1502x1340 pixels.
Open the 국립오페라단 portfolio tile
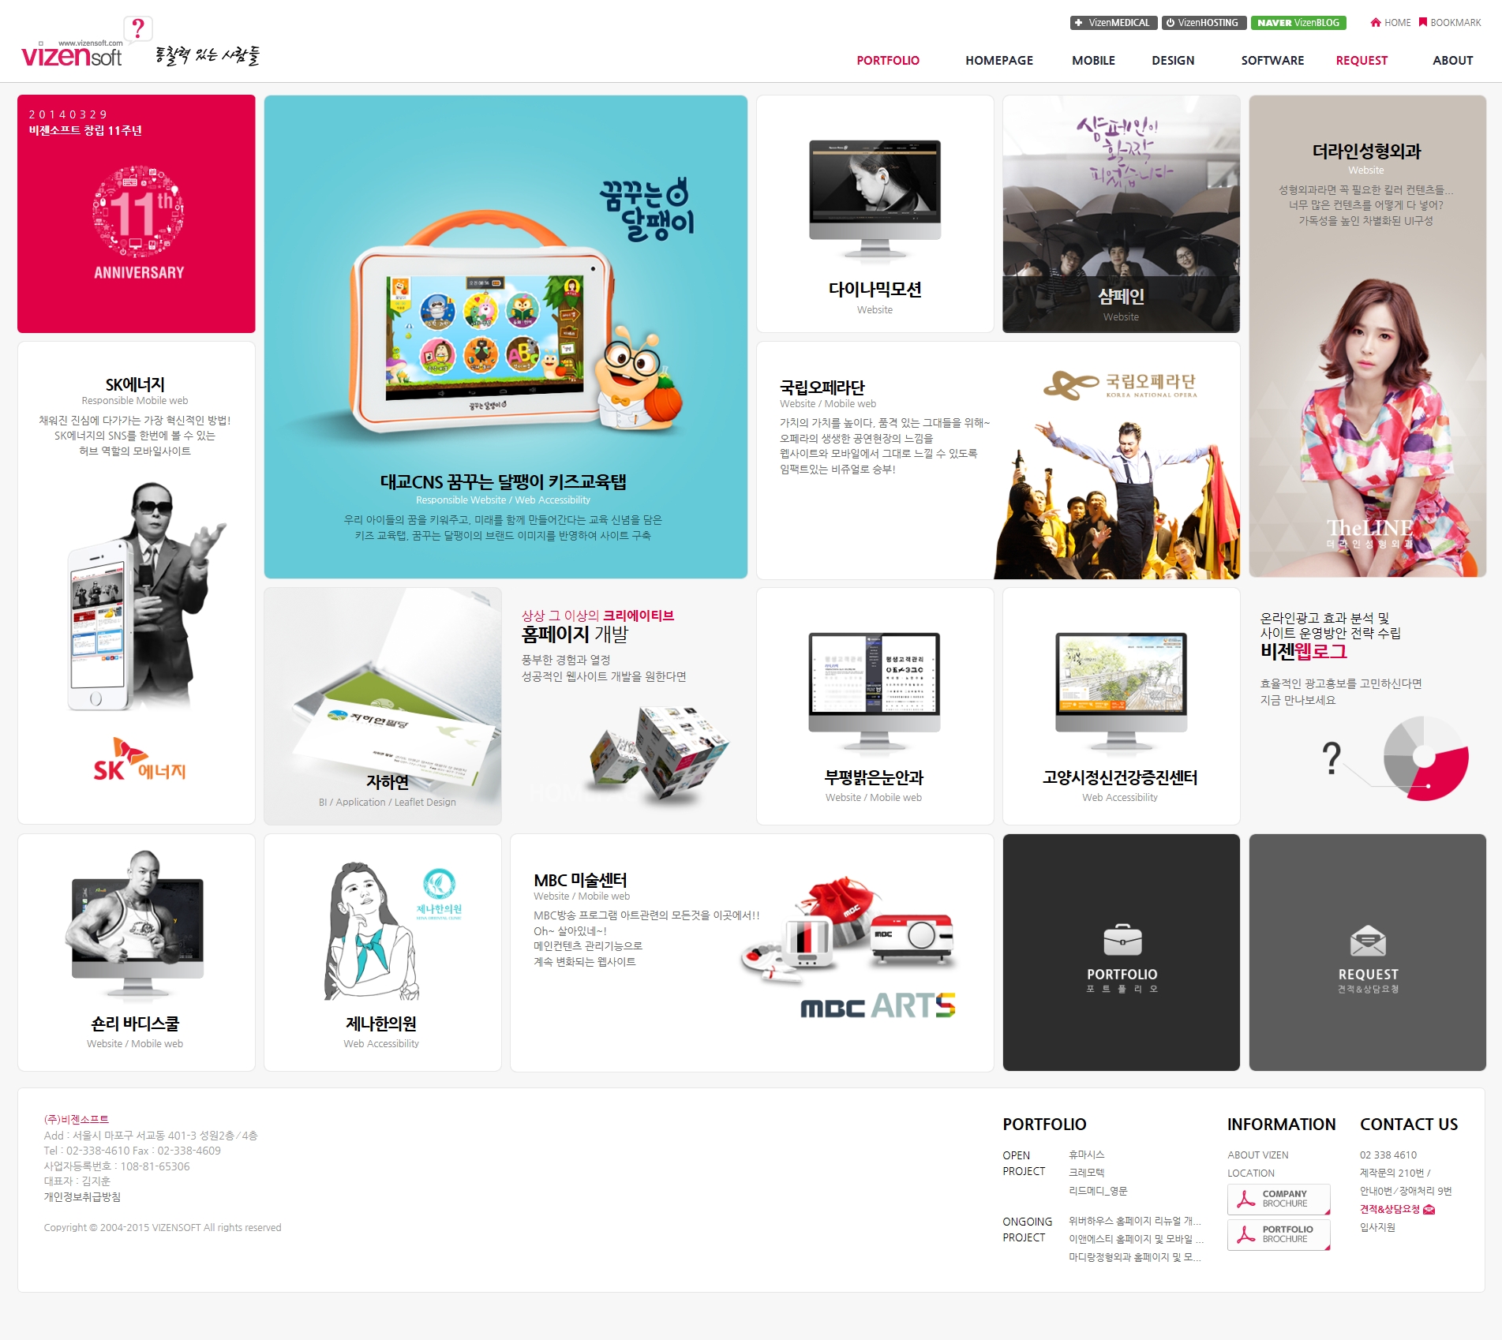998,460
